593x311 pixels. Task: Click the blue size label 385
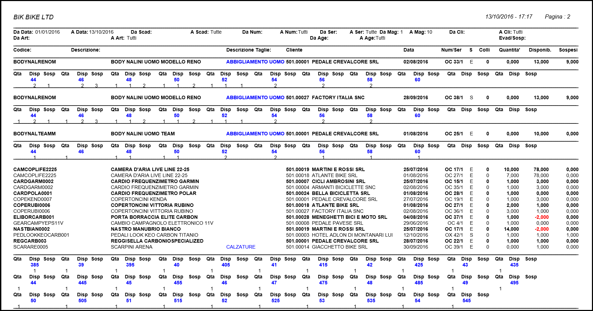pyautogui.click(x=34, y=265)
